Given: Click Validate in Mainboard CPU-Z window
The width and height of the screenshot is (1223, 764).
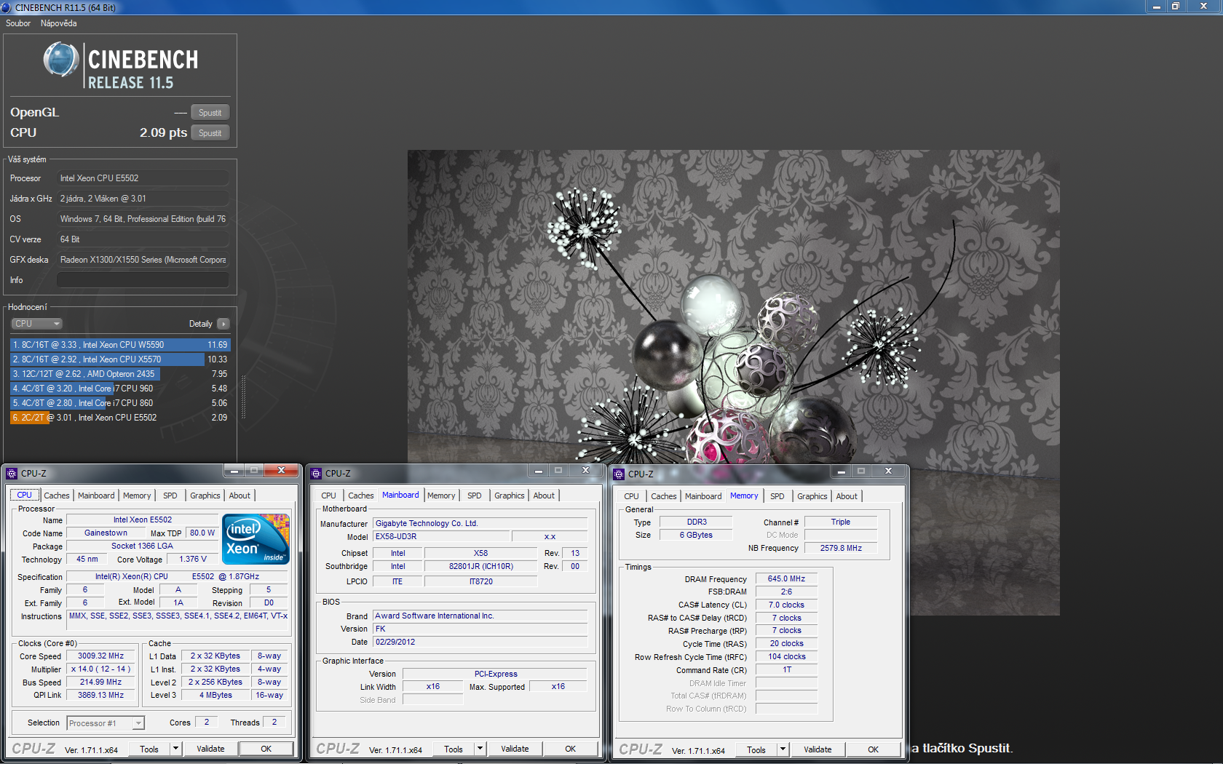Looking at the screenshot, I should (x=515, y=749).
